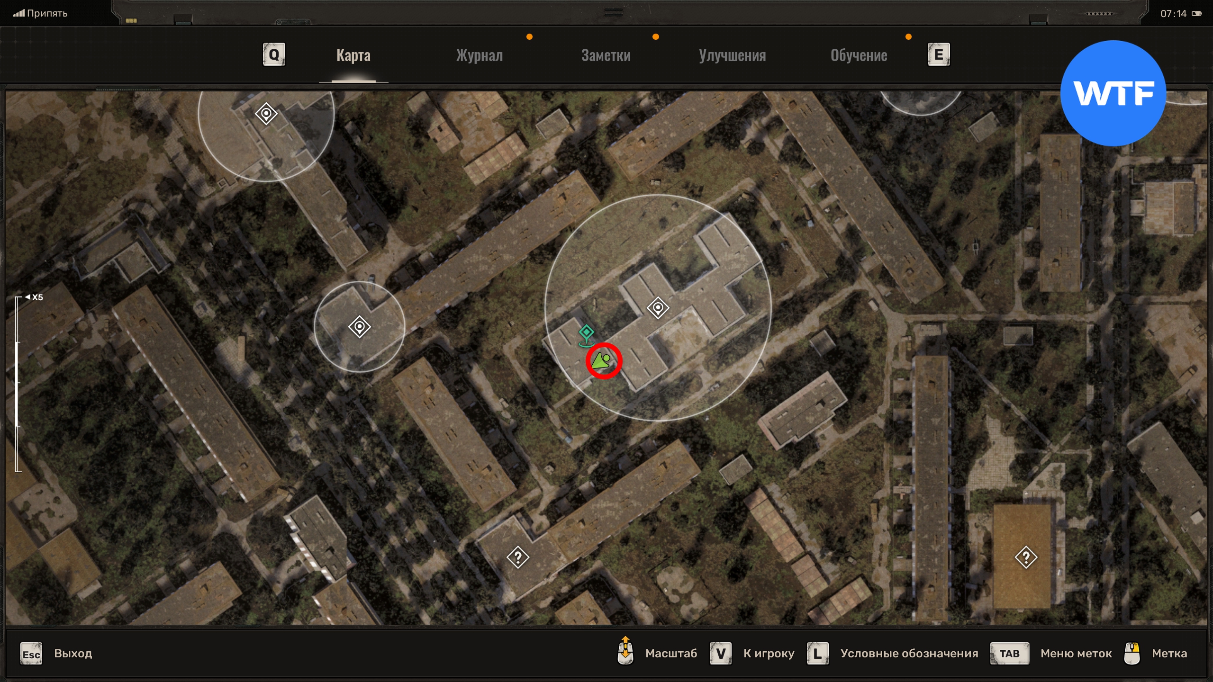The height and width of the screenshot is (682, 1213).
Task: Open Условные обозначения legend
Action: click(x=817, y=654)
